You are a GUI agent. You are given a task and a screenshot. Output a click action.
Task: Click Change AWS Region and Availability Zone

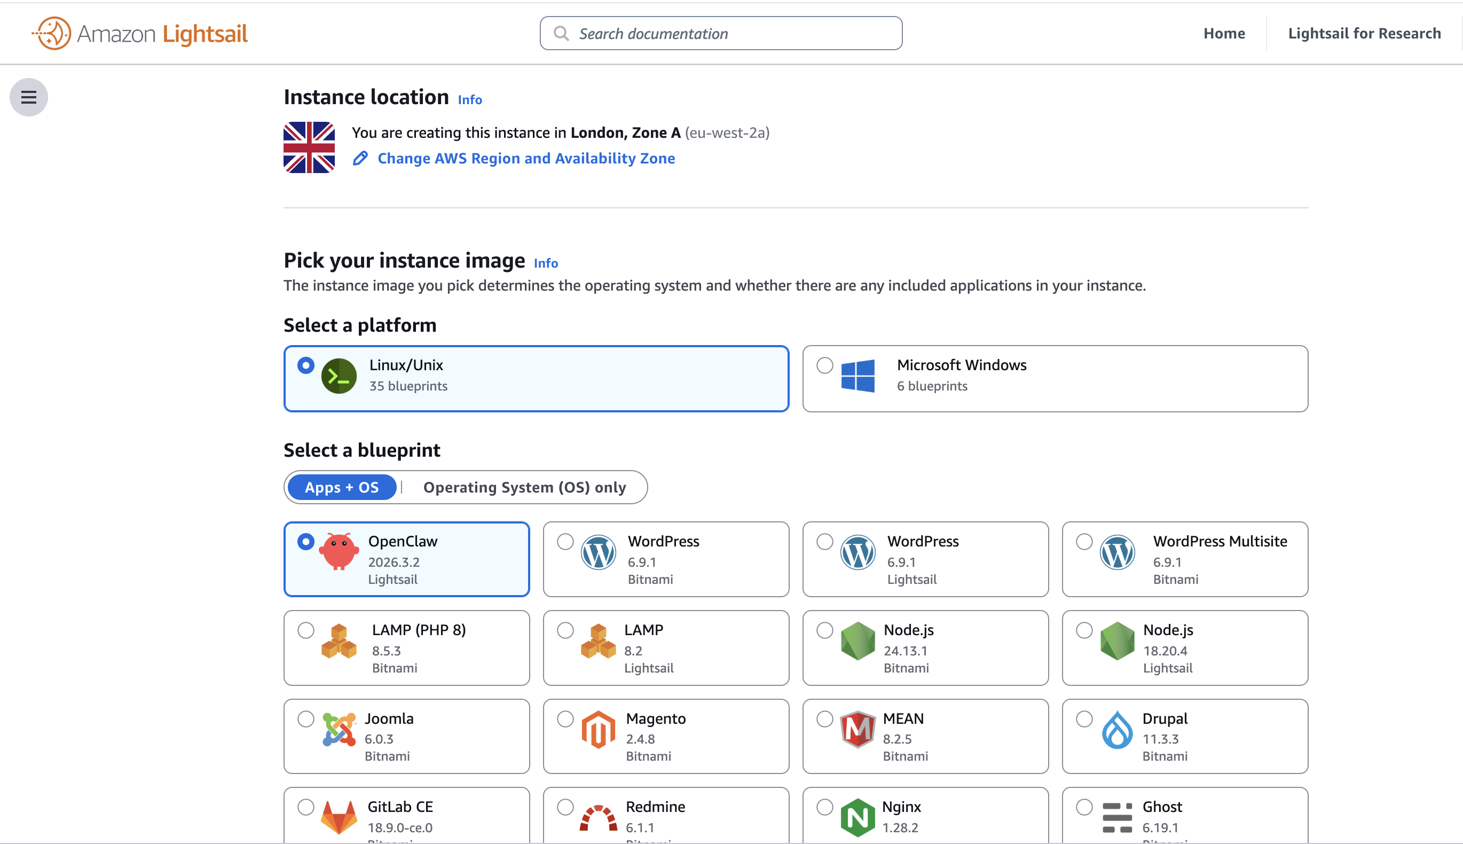pyautogui.click(x=526, y=159)
